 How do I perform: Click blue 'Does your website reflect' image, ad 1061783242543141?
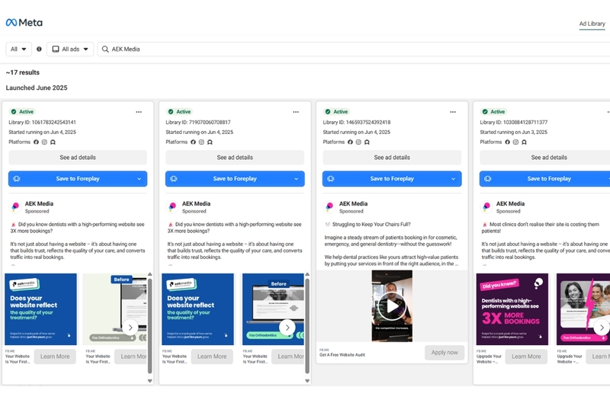tap(41, 309)
